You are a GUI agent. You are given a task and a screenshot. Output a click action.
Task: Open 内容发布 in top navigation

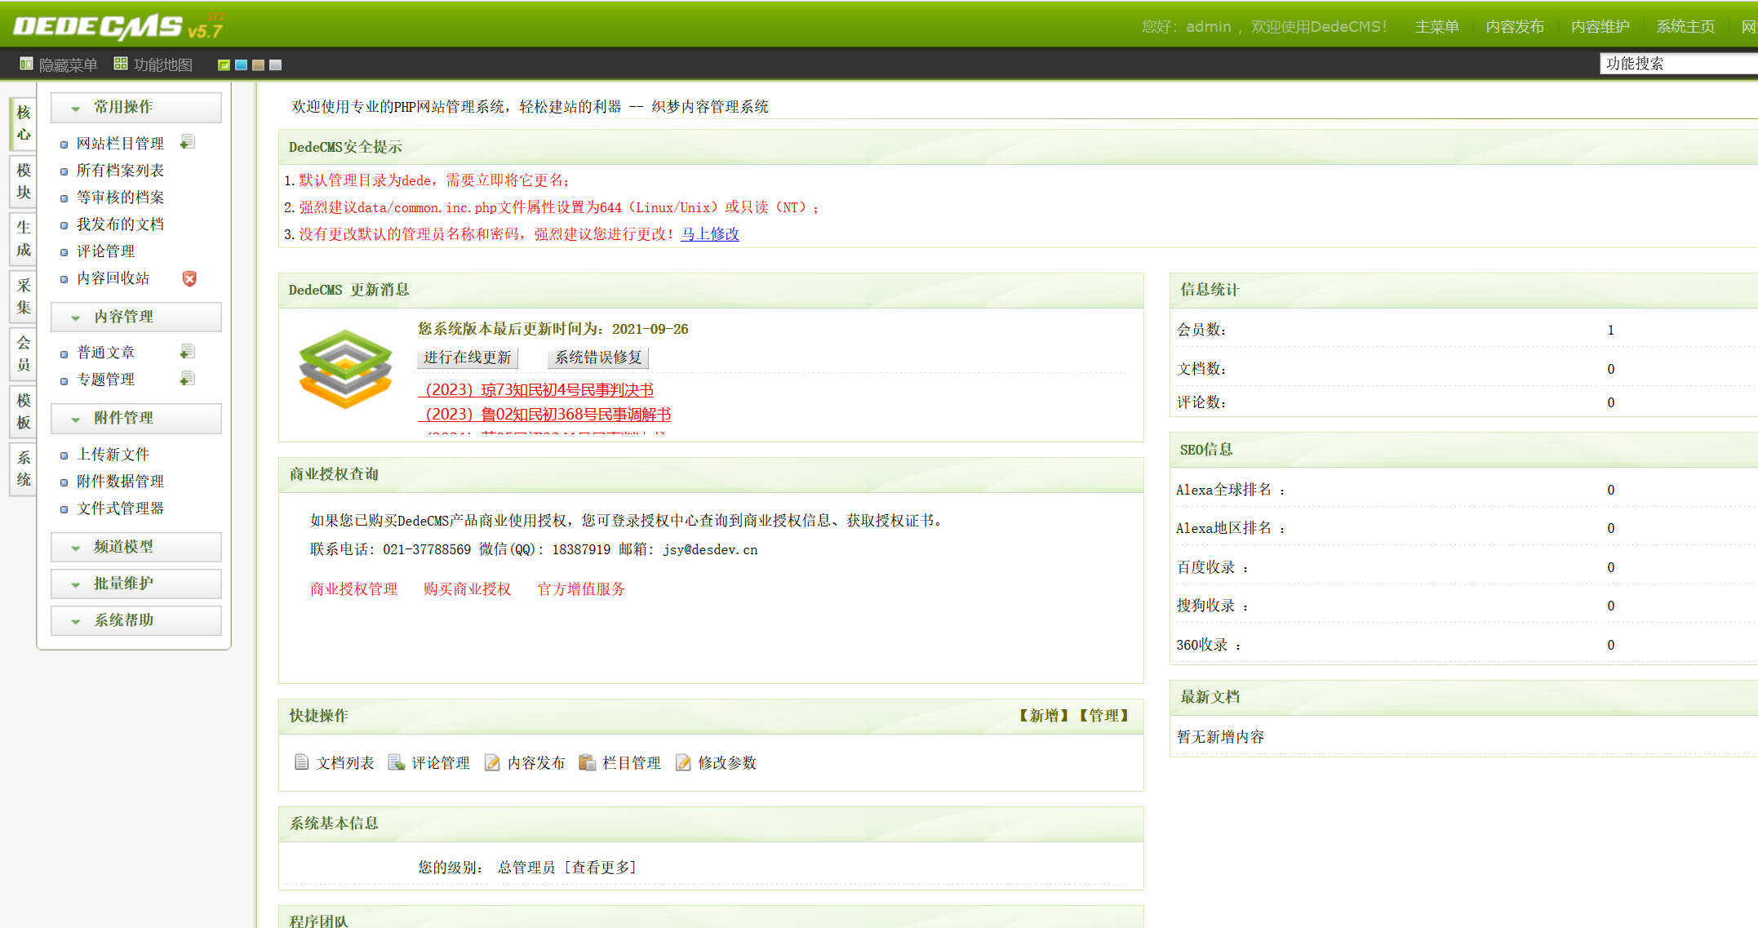[1515, 27]
